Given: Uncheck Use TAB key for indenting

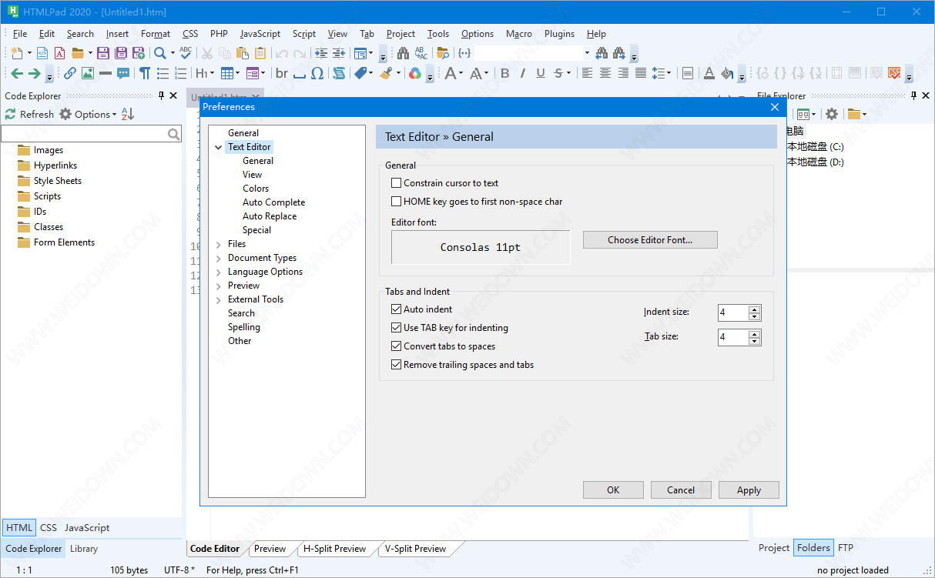Looking at the screenshot, I should (x=397, y=328).
